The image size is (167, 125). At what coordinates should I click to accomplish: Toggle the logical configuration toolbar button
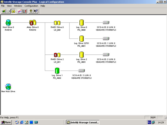click(13, 11)
